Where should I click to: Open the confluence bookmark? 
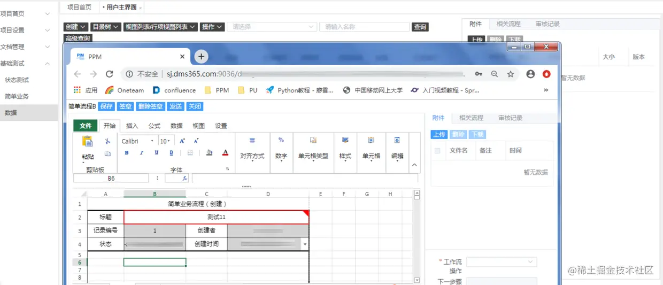174,90
